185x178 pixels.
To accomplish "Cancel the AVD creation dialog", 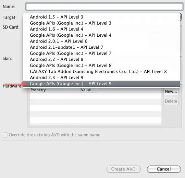I will 164,169.
